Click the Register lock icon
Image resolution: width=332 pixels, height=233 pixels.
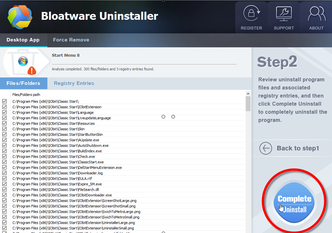(252, 13)
